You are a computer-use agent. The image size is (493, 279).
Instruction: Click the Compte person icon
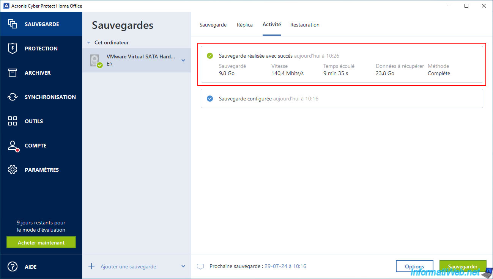tap(13, 146)
